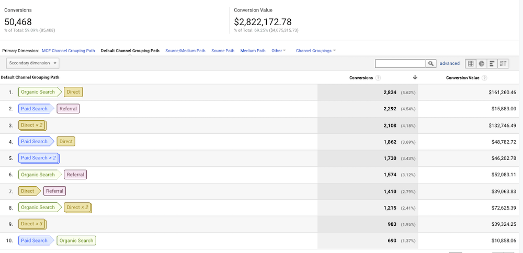Screen dimensions: 523x253
Task: Click the 1,862 conversions value
Action: [x=390, y=142]
